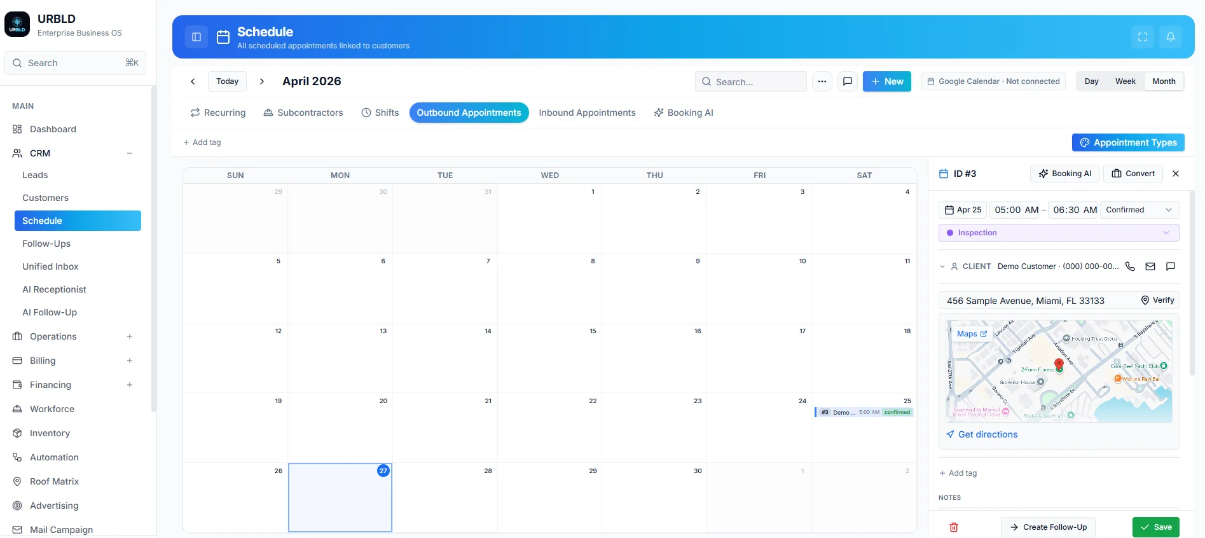This screenshot has width=1205, height=538.
Task: Close the ID #3 appointment panel
Action: 1176,174
